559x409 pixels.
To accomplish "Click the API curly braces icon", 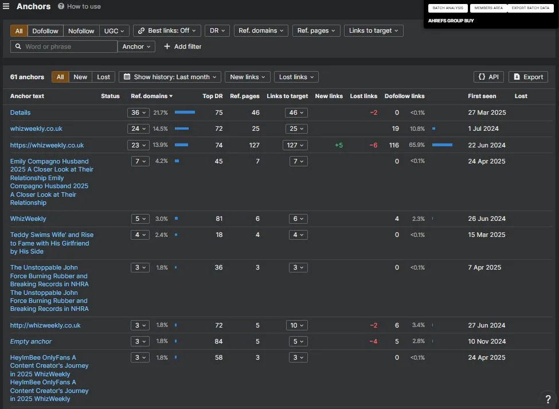I will tap(482, 77).
